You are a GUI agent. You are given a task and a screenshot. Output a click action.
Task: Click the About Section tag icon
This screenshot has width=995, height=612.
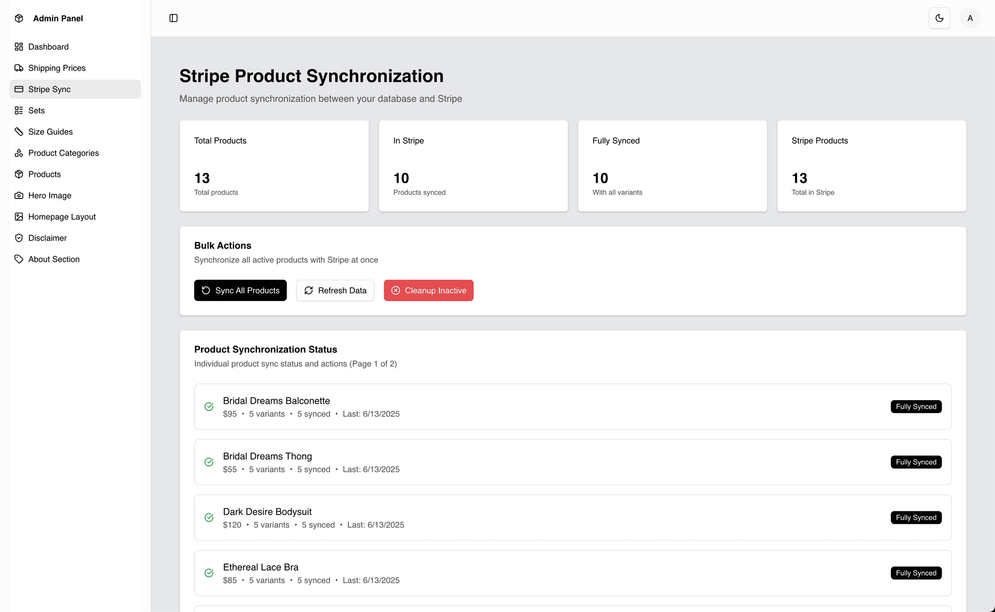(x=19, y=259)
